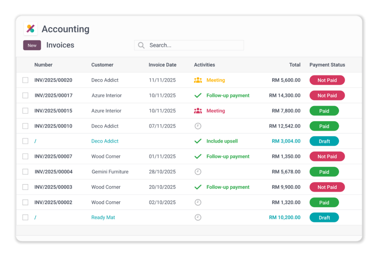Sort invoices by Total column header
This screenshot has width=380, height=253.
(295, 65)
